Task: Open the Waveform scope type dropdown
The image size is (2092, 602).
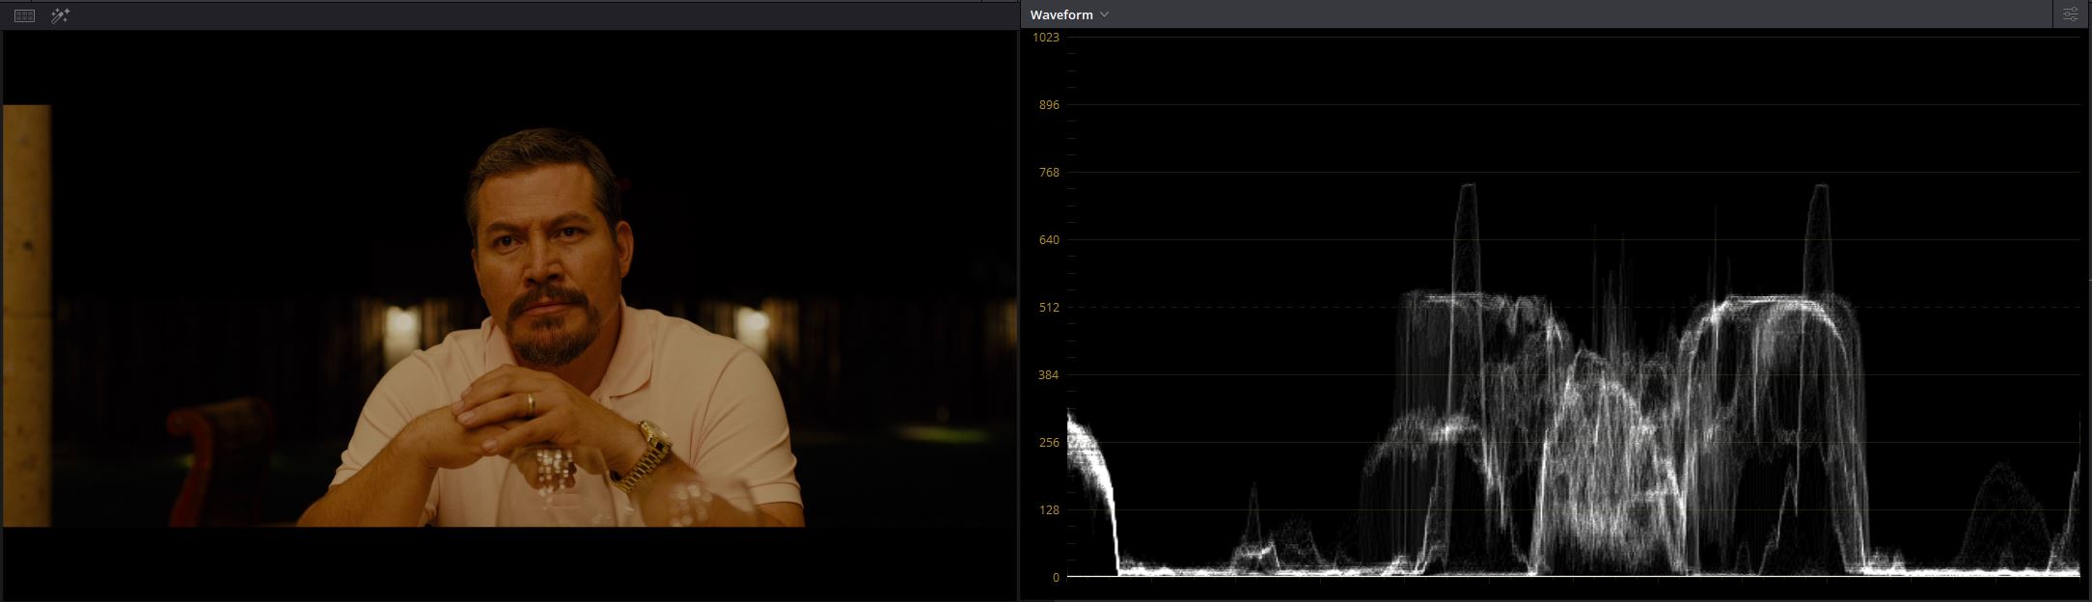Action: pyautogui.click(x=1069, y=14)
